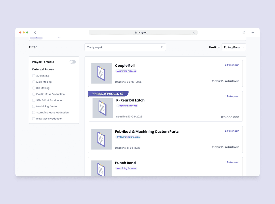Open a new tab with the plus icon

[x=253, y=32]
